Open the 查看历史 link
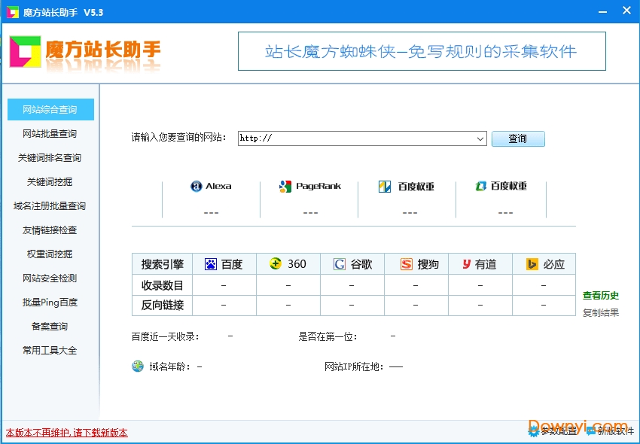 (601, 296)
